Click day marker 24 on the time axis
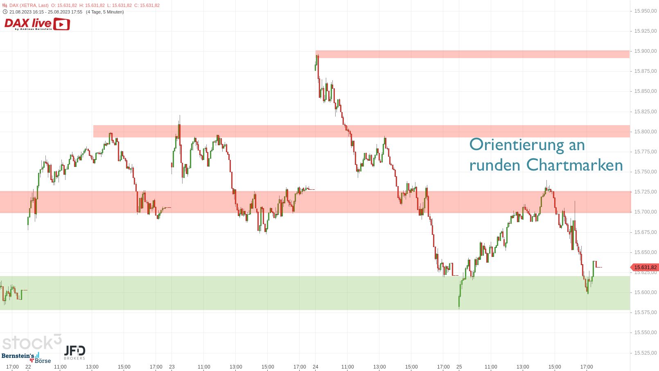Image resolution: width=659 pixels, height=371 pixels. [316, 367]
